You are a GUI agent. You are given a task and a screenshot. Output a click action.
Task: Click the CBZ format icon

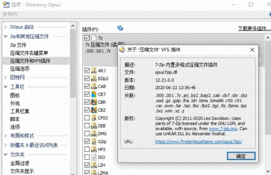[94, 110]
